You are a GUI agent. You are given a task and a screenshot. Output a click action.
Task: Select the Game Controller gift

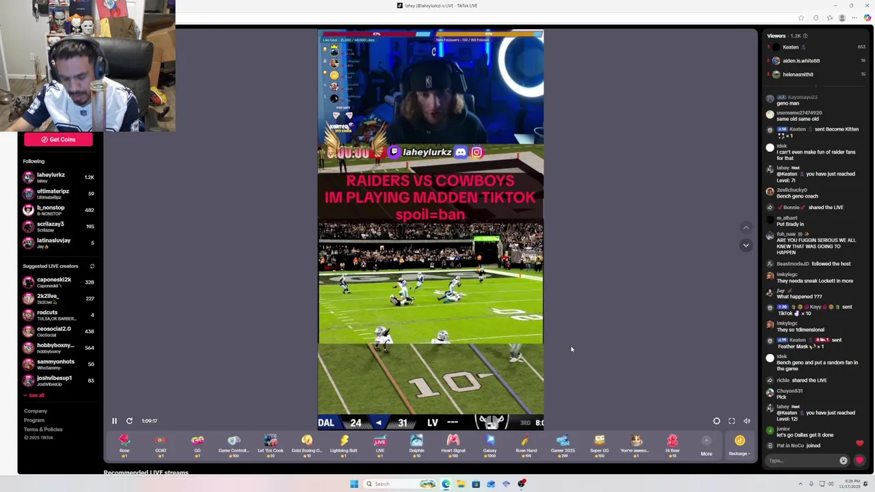(234, 444)
